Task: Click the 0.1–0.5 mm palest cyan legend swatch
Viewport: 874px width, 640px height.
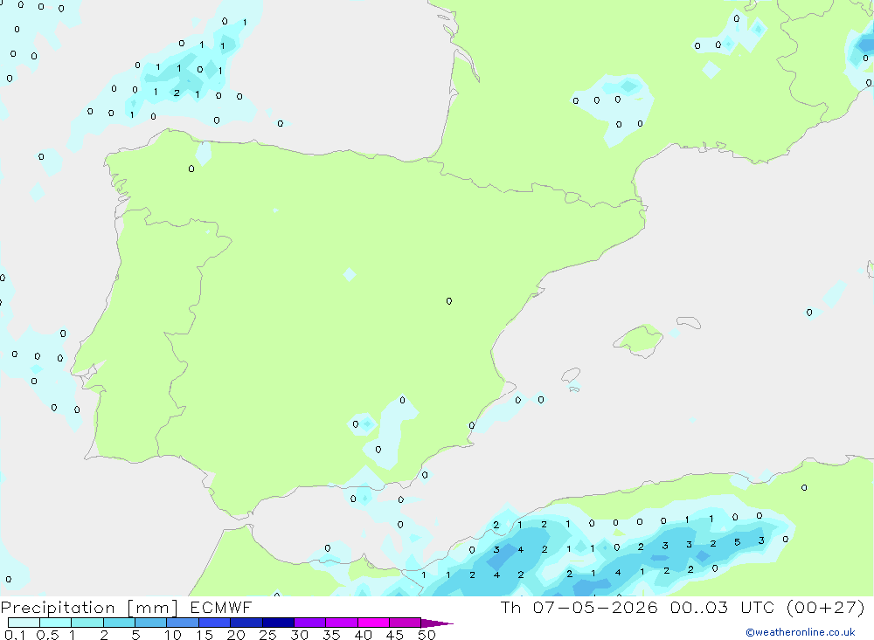Action: click(x=24, y=623)
